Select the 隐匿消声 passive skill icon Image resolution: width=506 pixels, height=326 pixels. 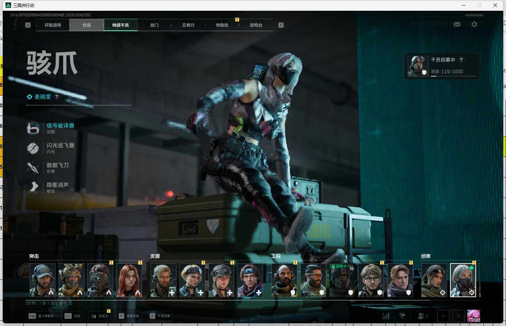[x=33, y=187]
